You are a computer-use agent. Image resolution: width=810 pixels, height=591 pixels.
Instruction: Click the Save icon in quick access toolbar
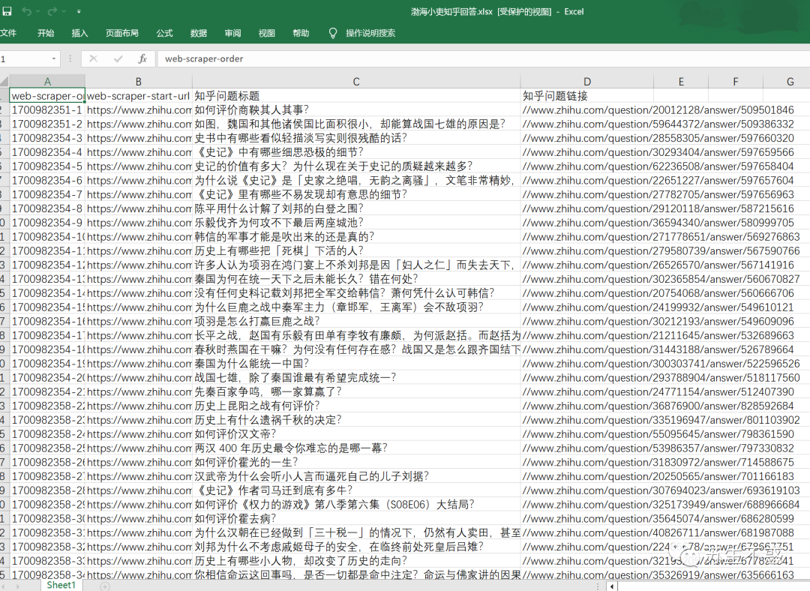click(7, 10)
